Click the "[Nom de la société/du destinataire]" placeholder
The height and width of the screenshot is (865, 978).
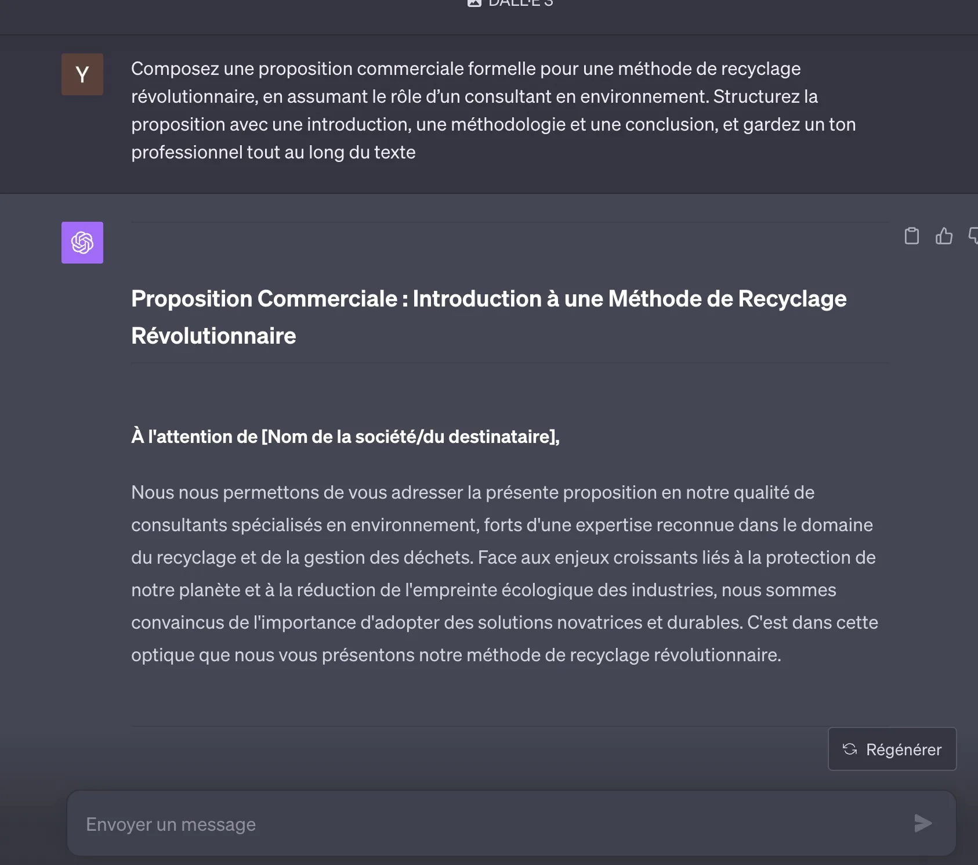(410, 437)
